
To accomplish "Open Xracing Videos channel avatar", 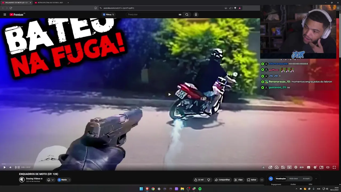I will pos(22,180).
